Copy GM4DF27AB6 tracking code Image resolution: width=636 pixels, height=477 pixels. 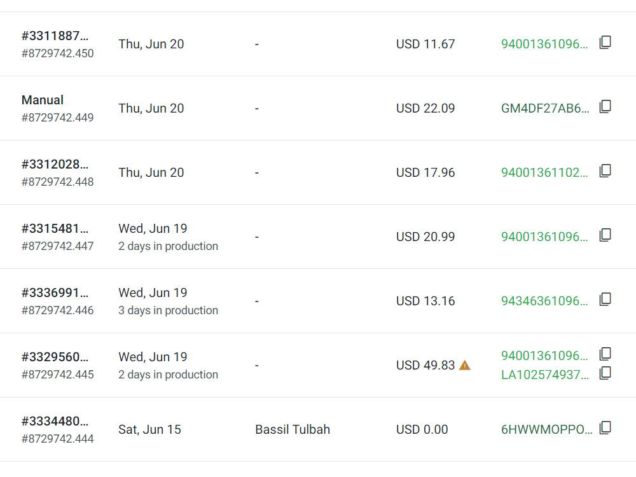pos(605,107)
